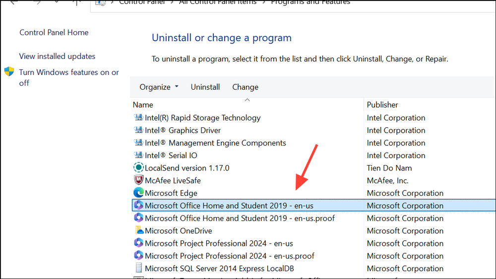Click Programs and Features breadcrumb
The height and width of the screenshot is (279, 496).
[x=310, y=2]
